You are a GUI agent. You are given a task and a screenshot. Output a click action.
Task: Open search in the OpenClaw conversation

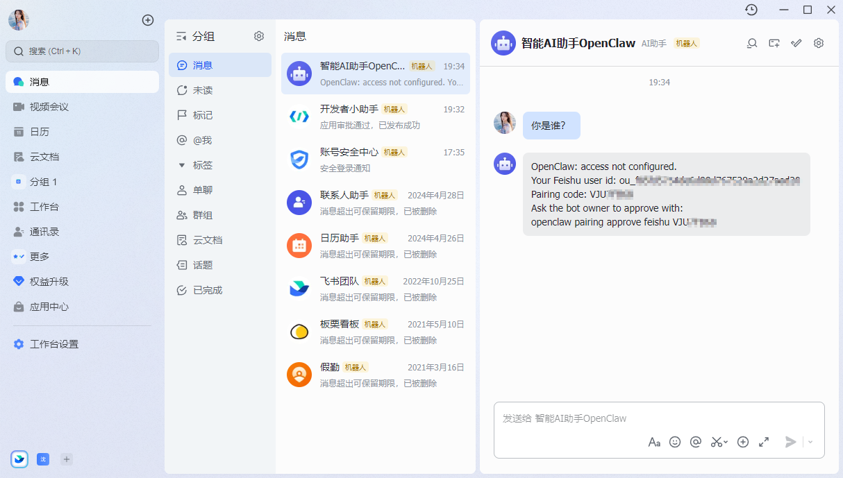[751, 43]
